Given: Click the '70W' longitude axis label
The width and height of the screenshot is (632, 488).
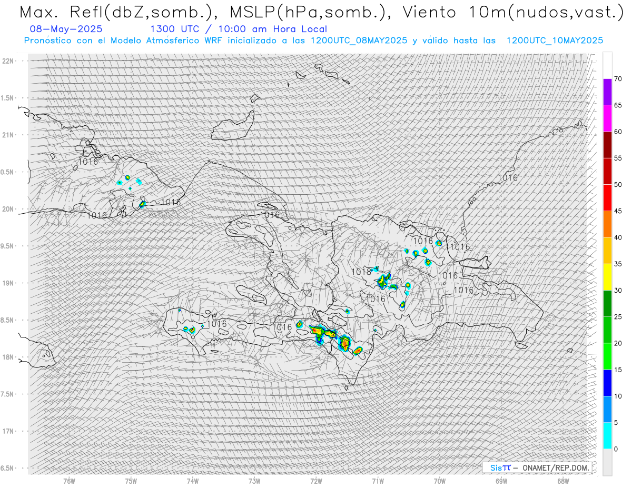Looking at the screenshot, I should [440, 481].
